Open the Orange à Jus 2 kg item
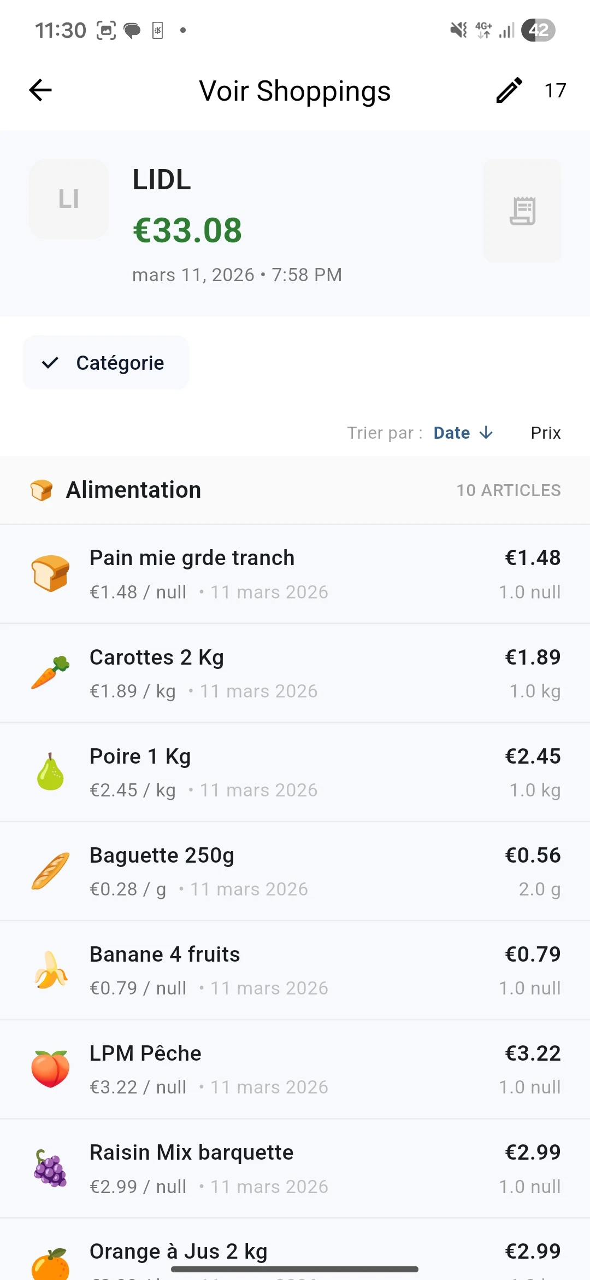The height and width of the screenshot is (1280, 590). (295, 1253)
